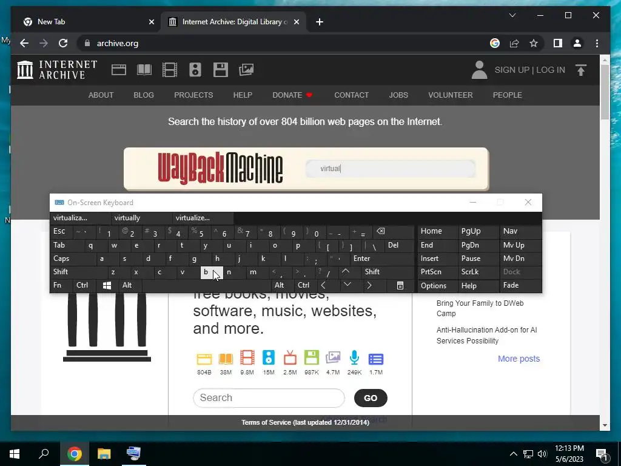Open File Explorer from taskbar
This screenshot has height=466, width=621.
(x=104, y=454)
